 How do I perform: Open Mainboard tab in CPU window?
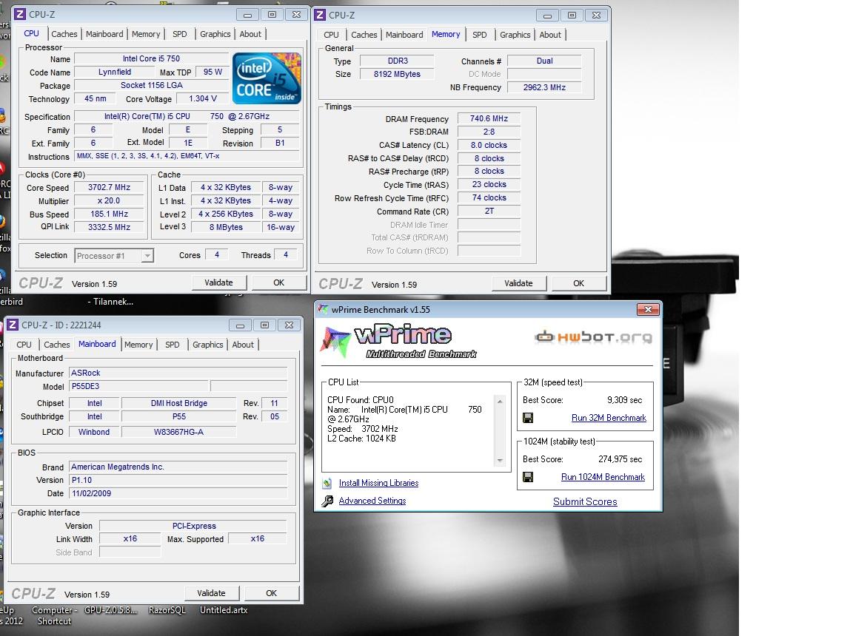[x=104, y=34]
